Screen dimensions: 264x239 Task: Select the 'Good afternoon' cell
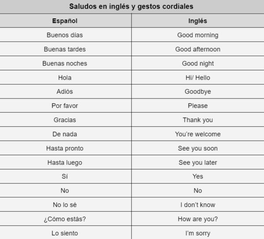(198, 49)
